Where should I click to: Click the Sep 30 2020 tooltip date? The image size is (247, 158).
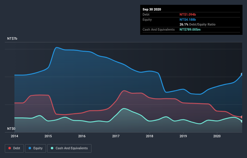click(152, 9)
